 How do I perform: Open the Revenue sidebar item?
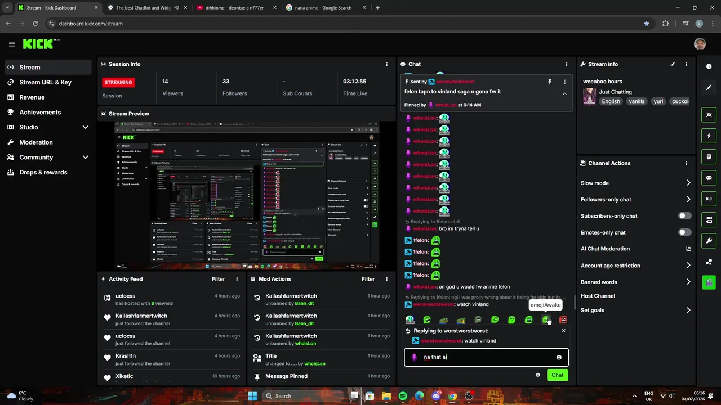(48, 97)
